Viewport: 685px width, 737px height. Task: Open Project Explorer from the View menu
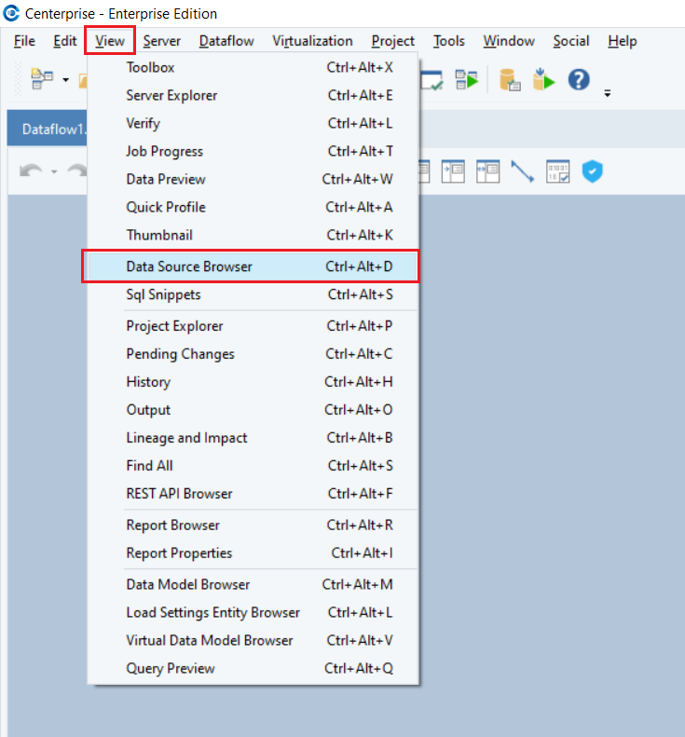[253, 326]
